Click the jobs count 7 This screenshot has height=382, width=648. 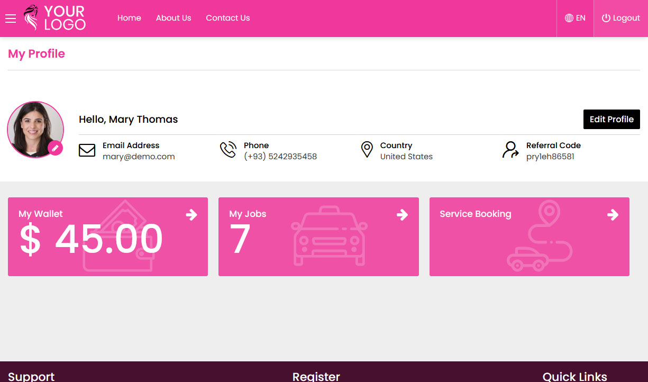pos(240,239)
